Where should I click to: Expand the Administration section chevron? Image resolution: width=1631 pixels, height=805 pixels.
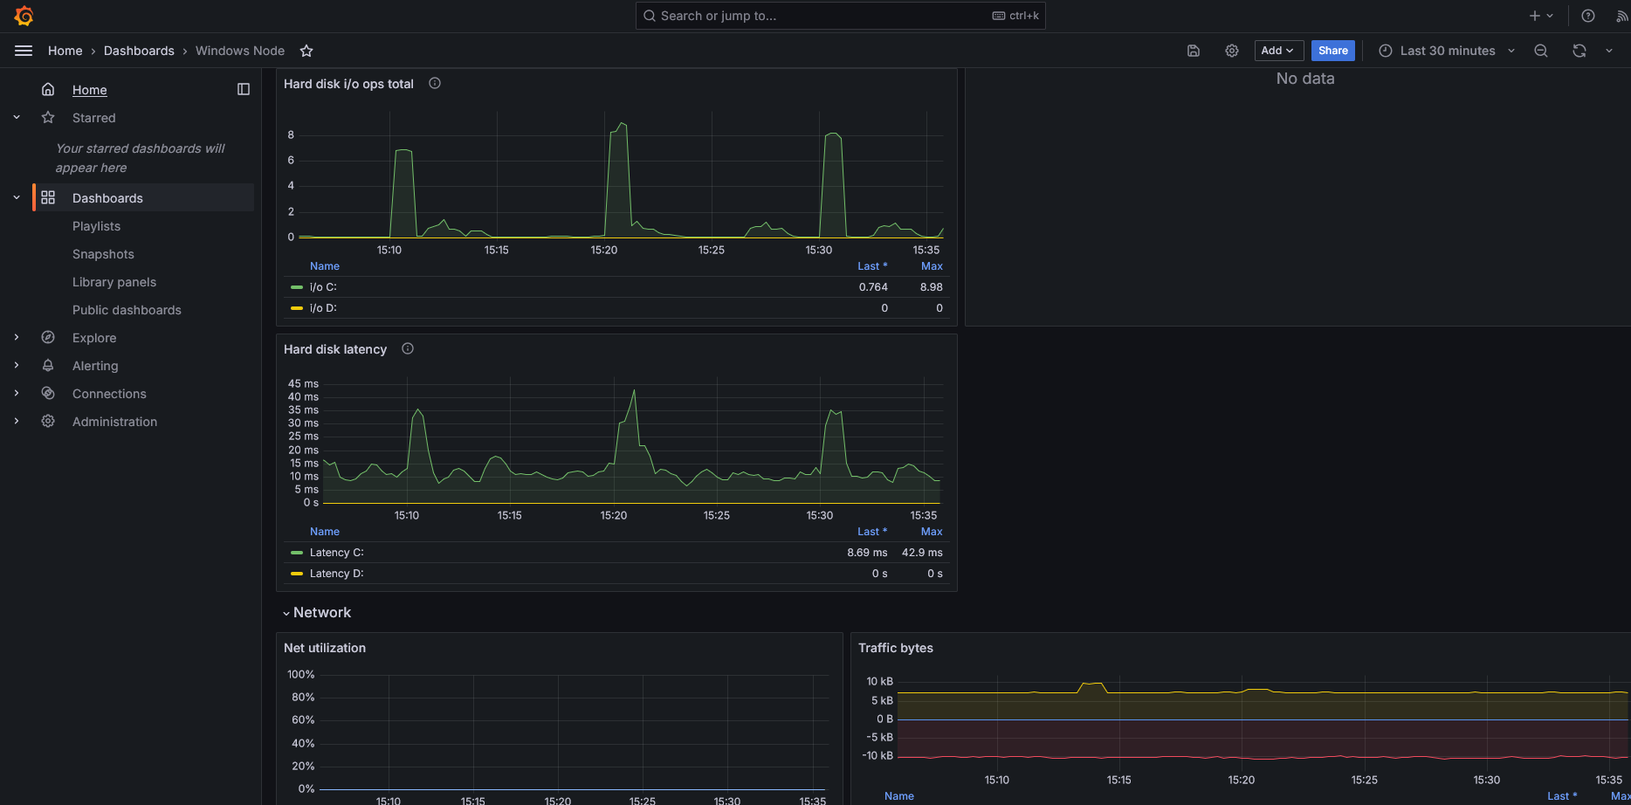coord(17,421)
